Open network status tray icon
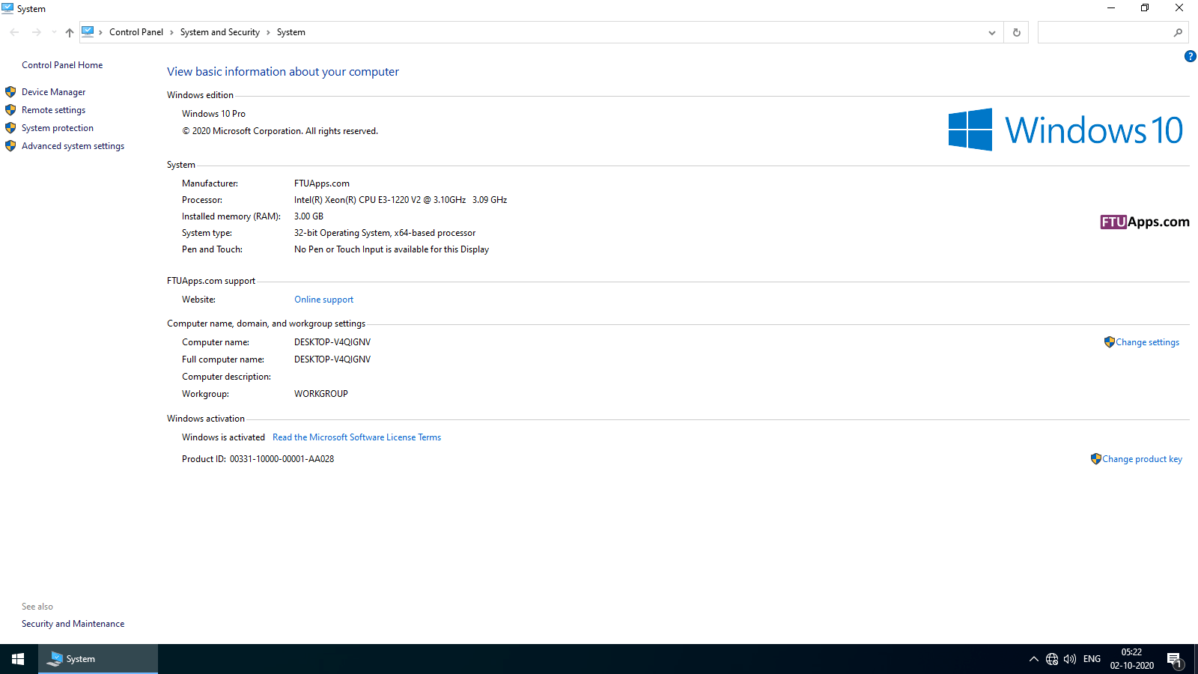1198x674 pixels. tap(1052, 659)
